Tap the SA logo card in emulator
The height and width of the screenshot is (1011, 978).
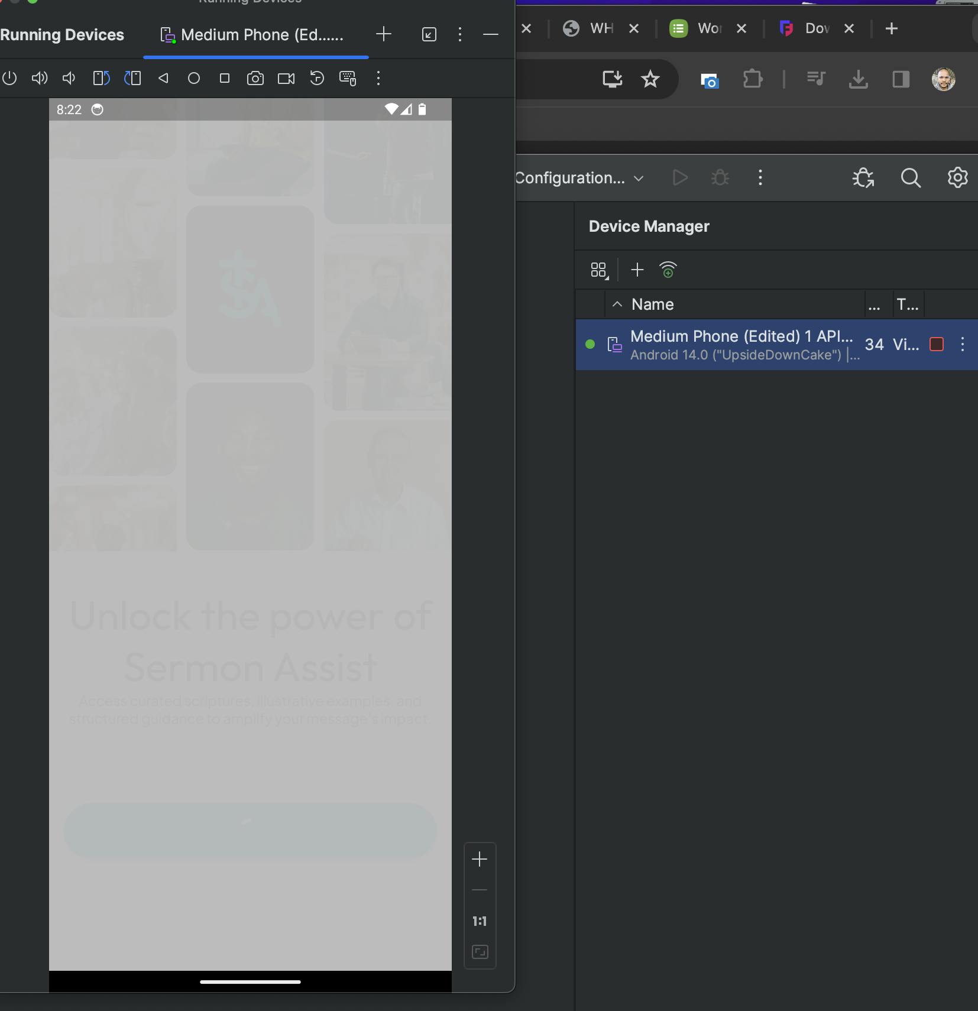pos(250,289)
